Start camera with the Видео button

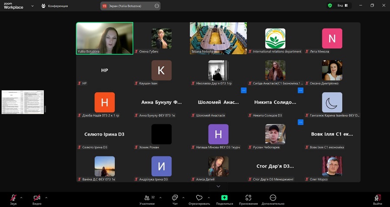(x=37, y=198)
